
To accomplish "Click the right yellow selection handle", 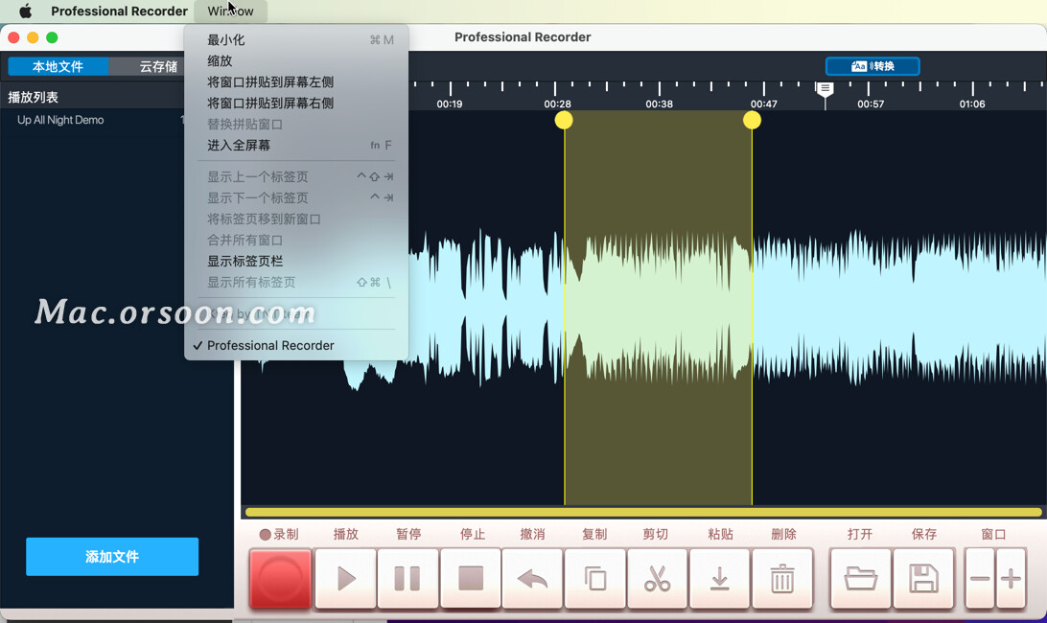I will 752,120.
